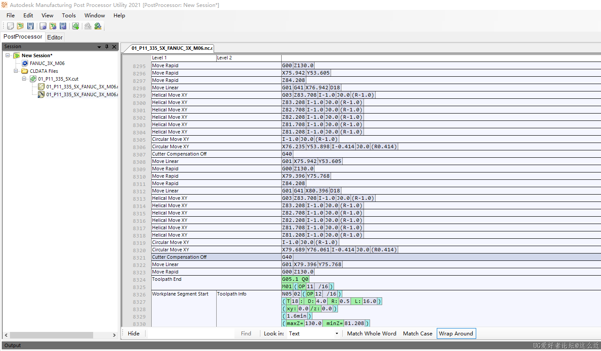Click the 01_P11_335_5X.cut file icon

(33, 79)
